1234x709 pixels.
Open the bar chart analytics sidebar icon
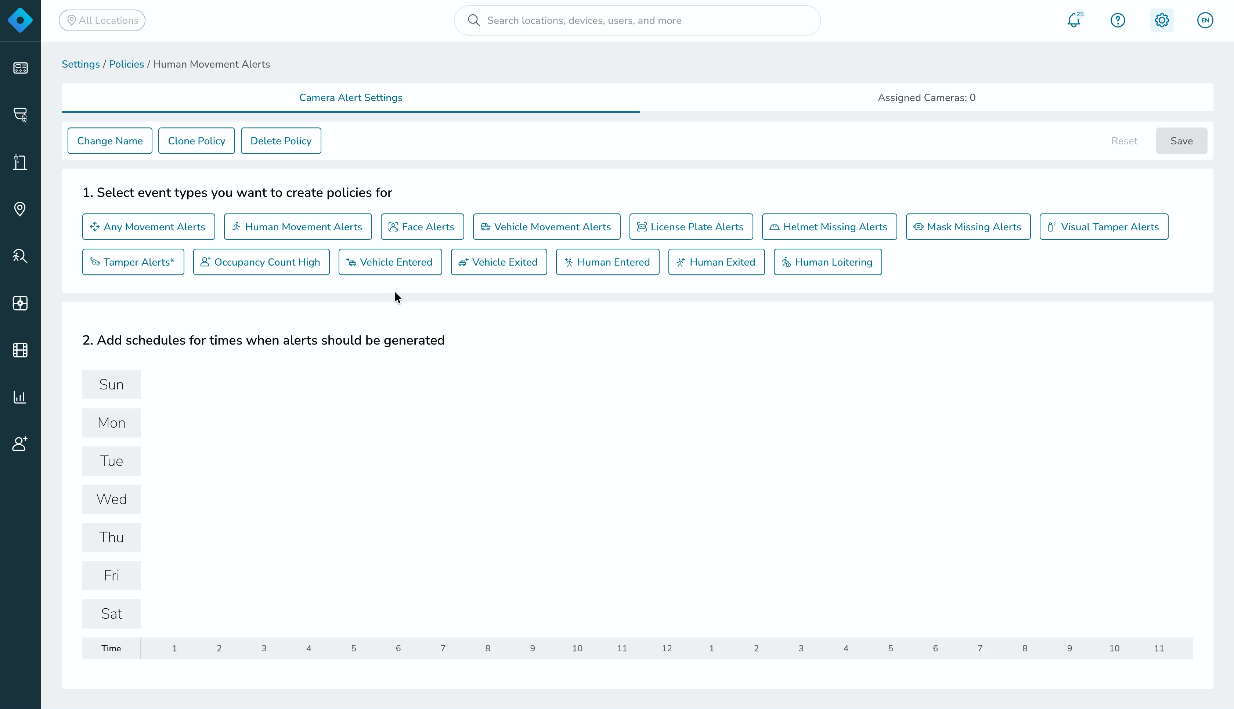click(20, 397)
